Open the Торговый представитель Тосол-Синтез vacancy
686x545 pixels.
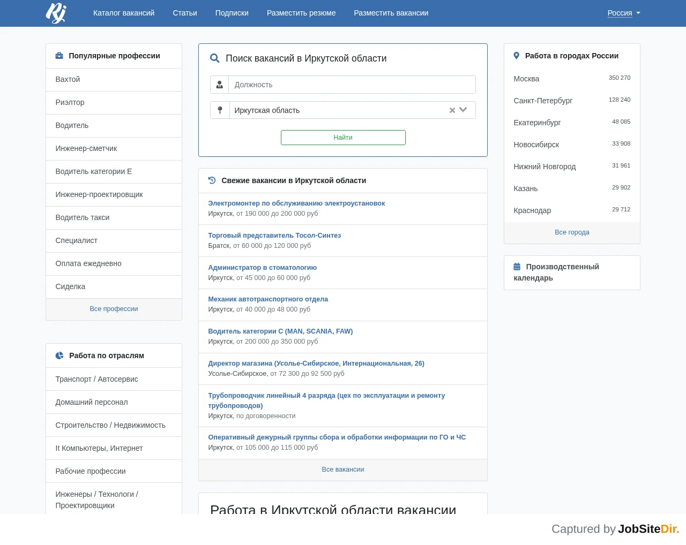click(x=274, y=236)
